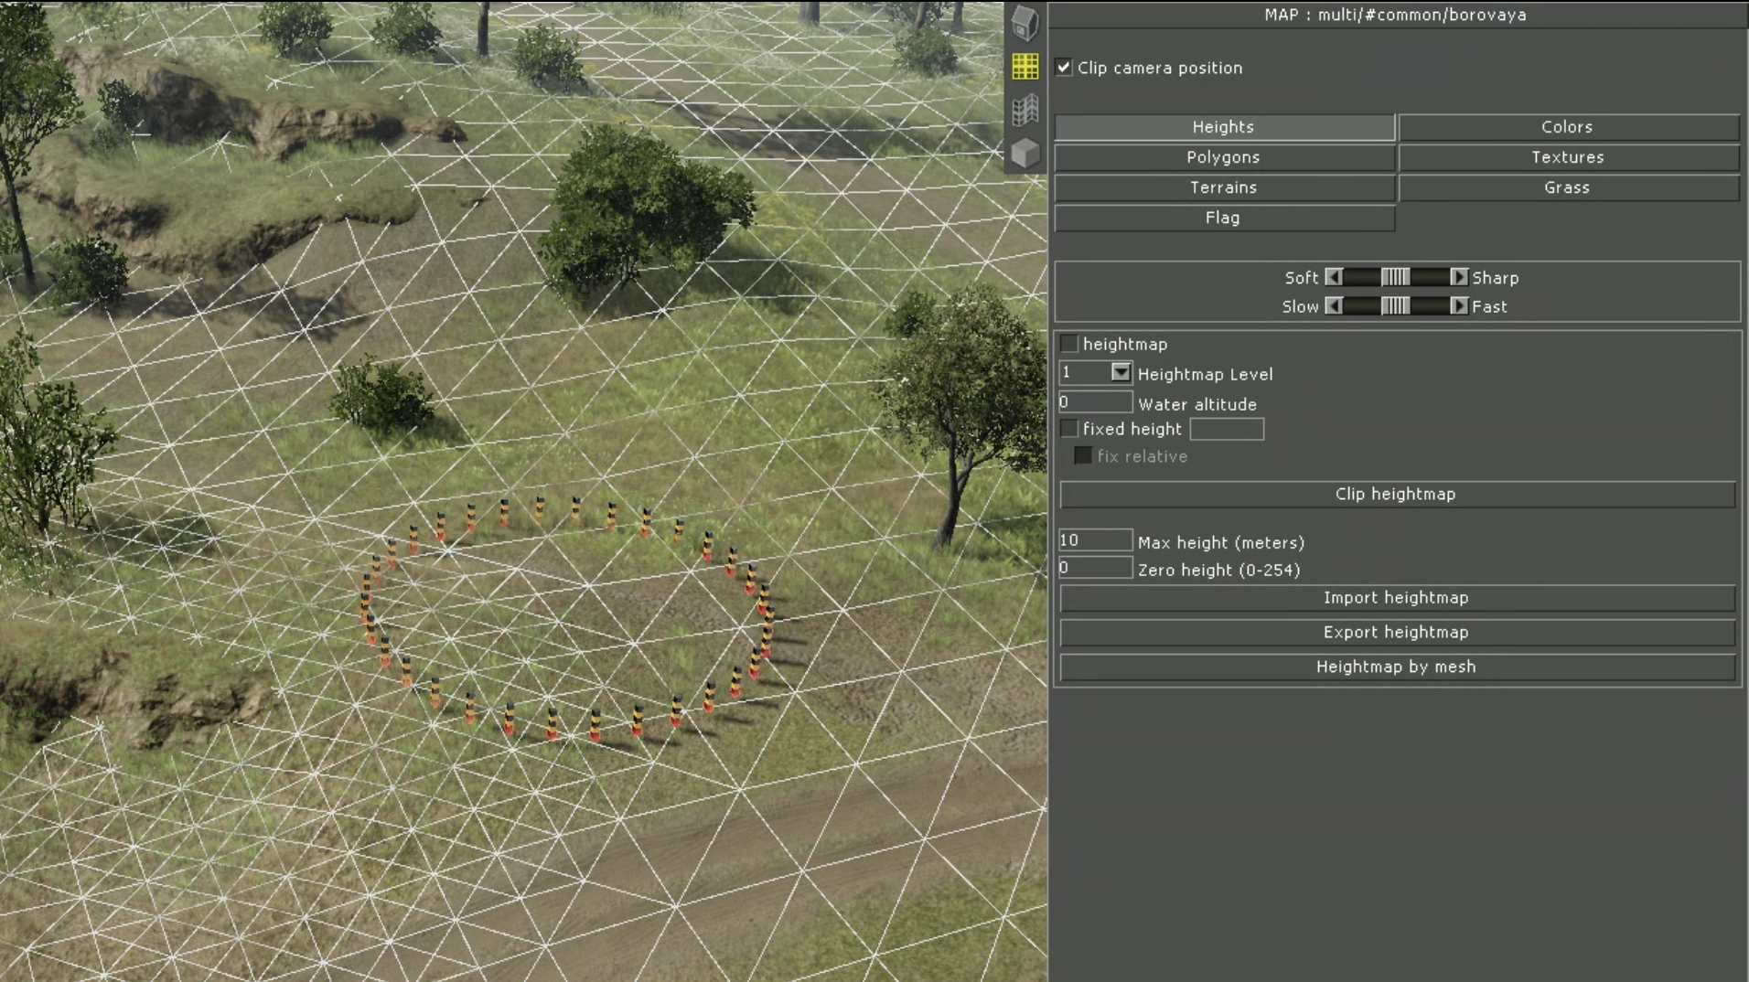Switch to the Textures tab
The image size is (1749, 982).
(1568, 157)
